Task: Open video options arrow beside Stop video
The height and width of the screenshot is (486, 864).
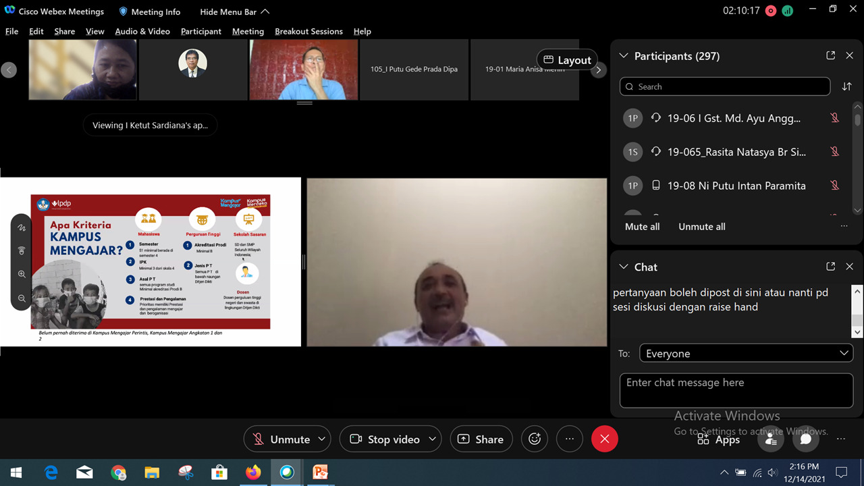Action: coord(433,439)
